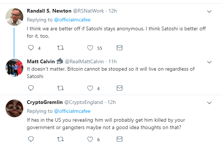Image resolution: width=222 pixels, height=145 pixels.
Task: Retweet Matt Calvin's tweet
Action: [x=61, y=88]
